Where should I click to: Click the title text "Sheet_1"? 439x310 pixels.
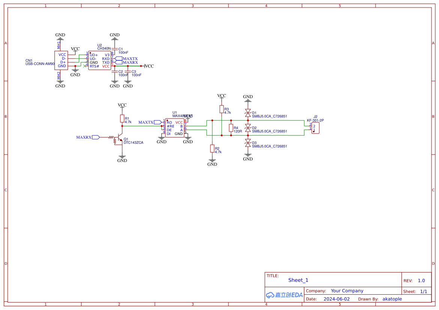coord(298,280)
